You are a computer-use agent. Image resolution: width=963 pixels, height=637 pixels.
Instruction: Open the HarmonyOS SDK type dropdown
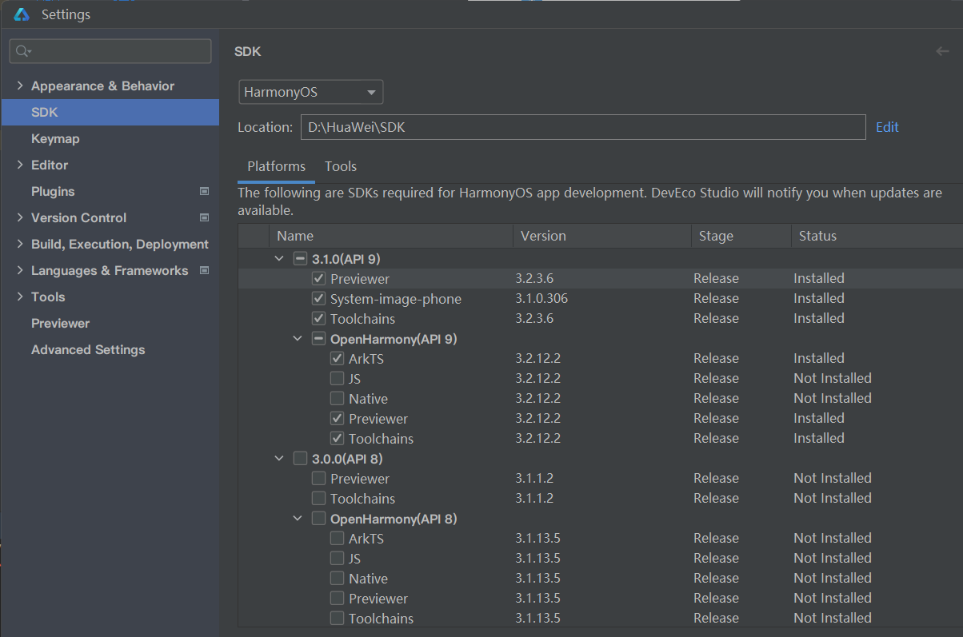point(310,93)
